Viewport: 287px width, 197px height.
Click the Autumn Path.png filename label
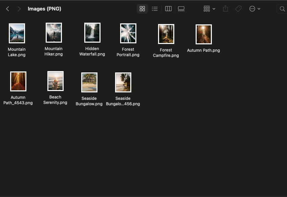[x=203, y=50]
